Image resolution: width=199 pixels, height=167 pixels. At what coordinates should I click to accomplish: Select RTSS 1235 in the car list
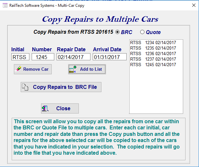tap(153, 48)
